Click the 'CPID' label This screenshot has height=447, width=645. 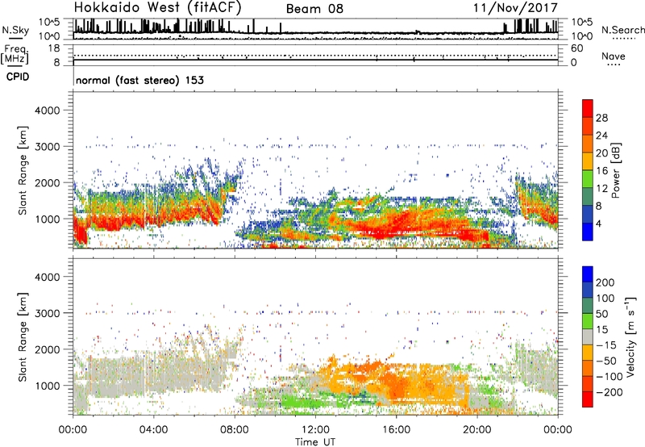tap(18, 77)
